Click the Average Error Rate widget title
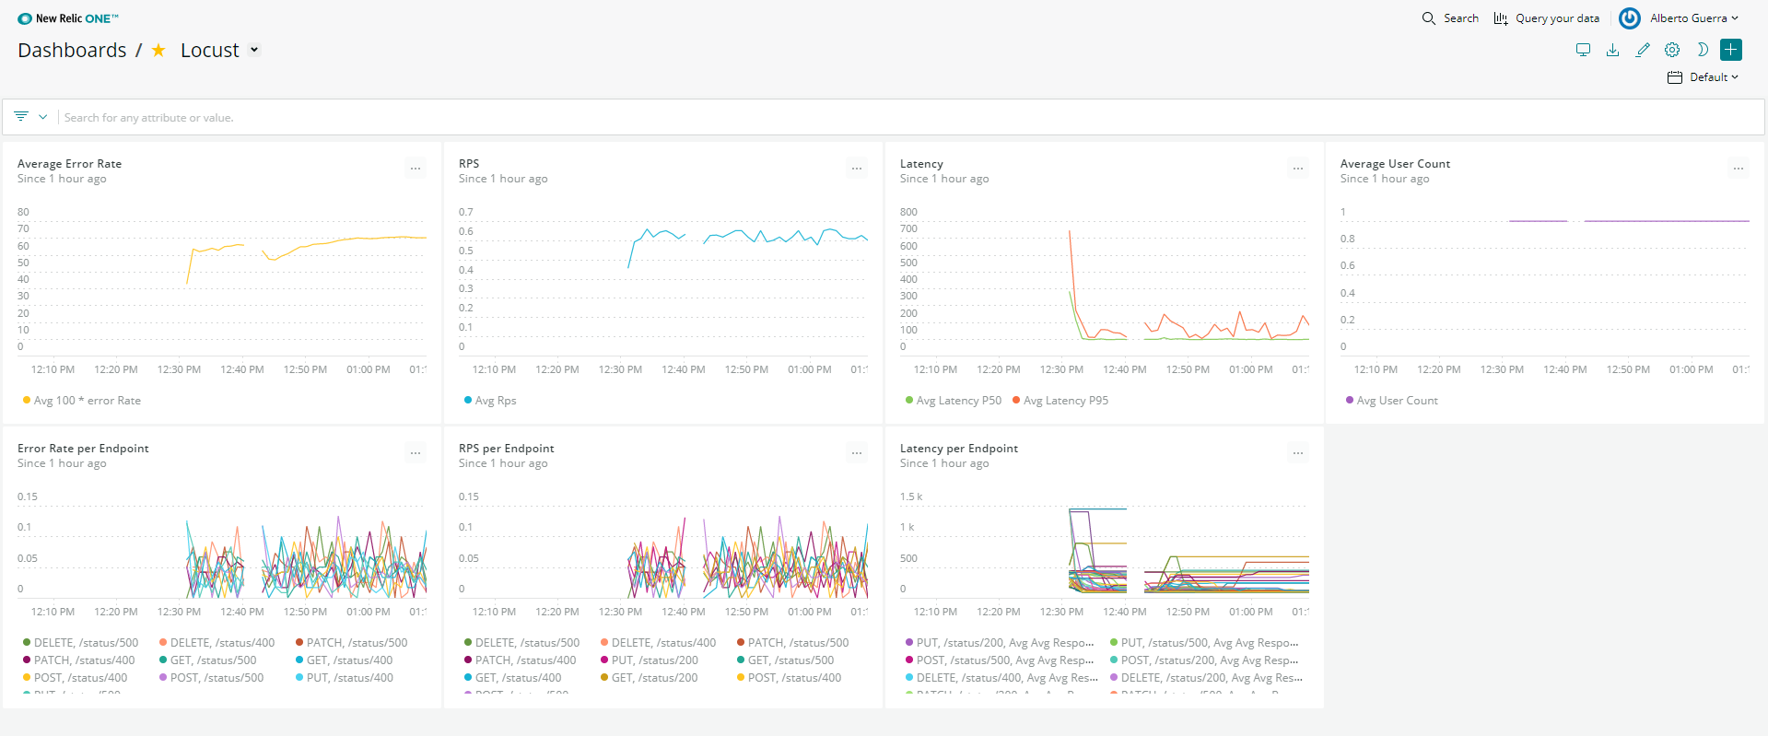The width and height of the screenshot is (1768, 736). tap(69, 164)
